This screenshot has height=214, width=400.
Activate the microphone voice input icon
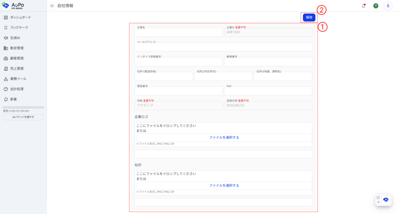pyautogui.click(x=388, y=6)
